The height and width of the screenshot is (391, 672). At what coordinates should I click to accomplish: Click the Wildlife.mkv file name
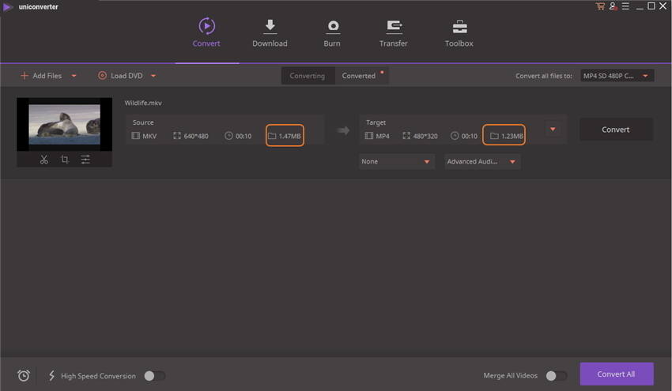(x=143, y=103)
